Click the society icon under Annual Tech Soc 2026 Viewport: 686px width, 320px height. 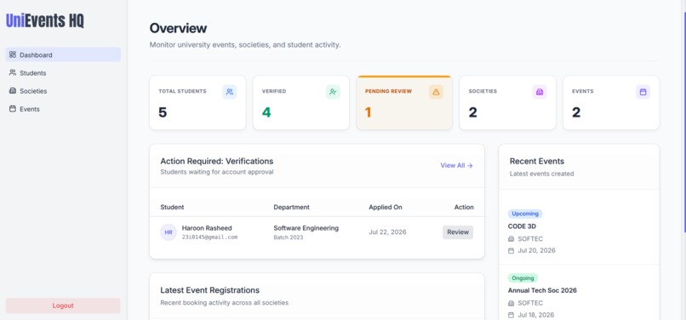click(511, 303)
